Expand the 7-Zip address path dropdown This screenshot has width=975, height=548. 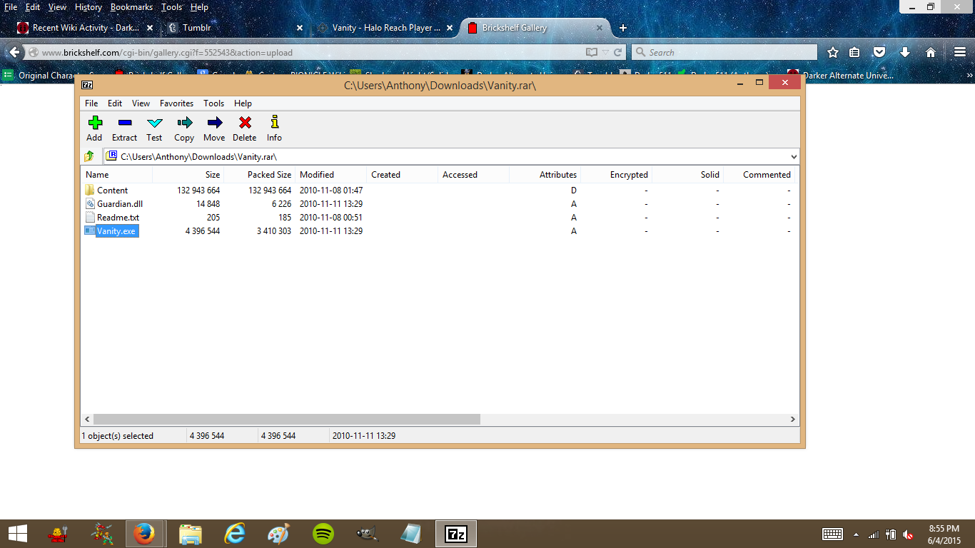(794, 156)
